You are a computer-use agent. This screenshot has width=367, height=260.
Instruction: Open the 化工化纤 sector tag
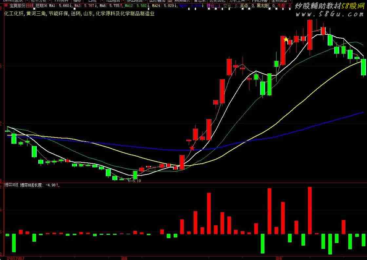tap(14, 14)
